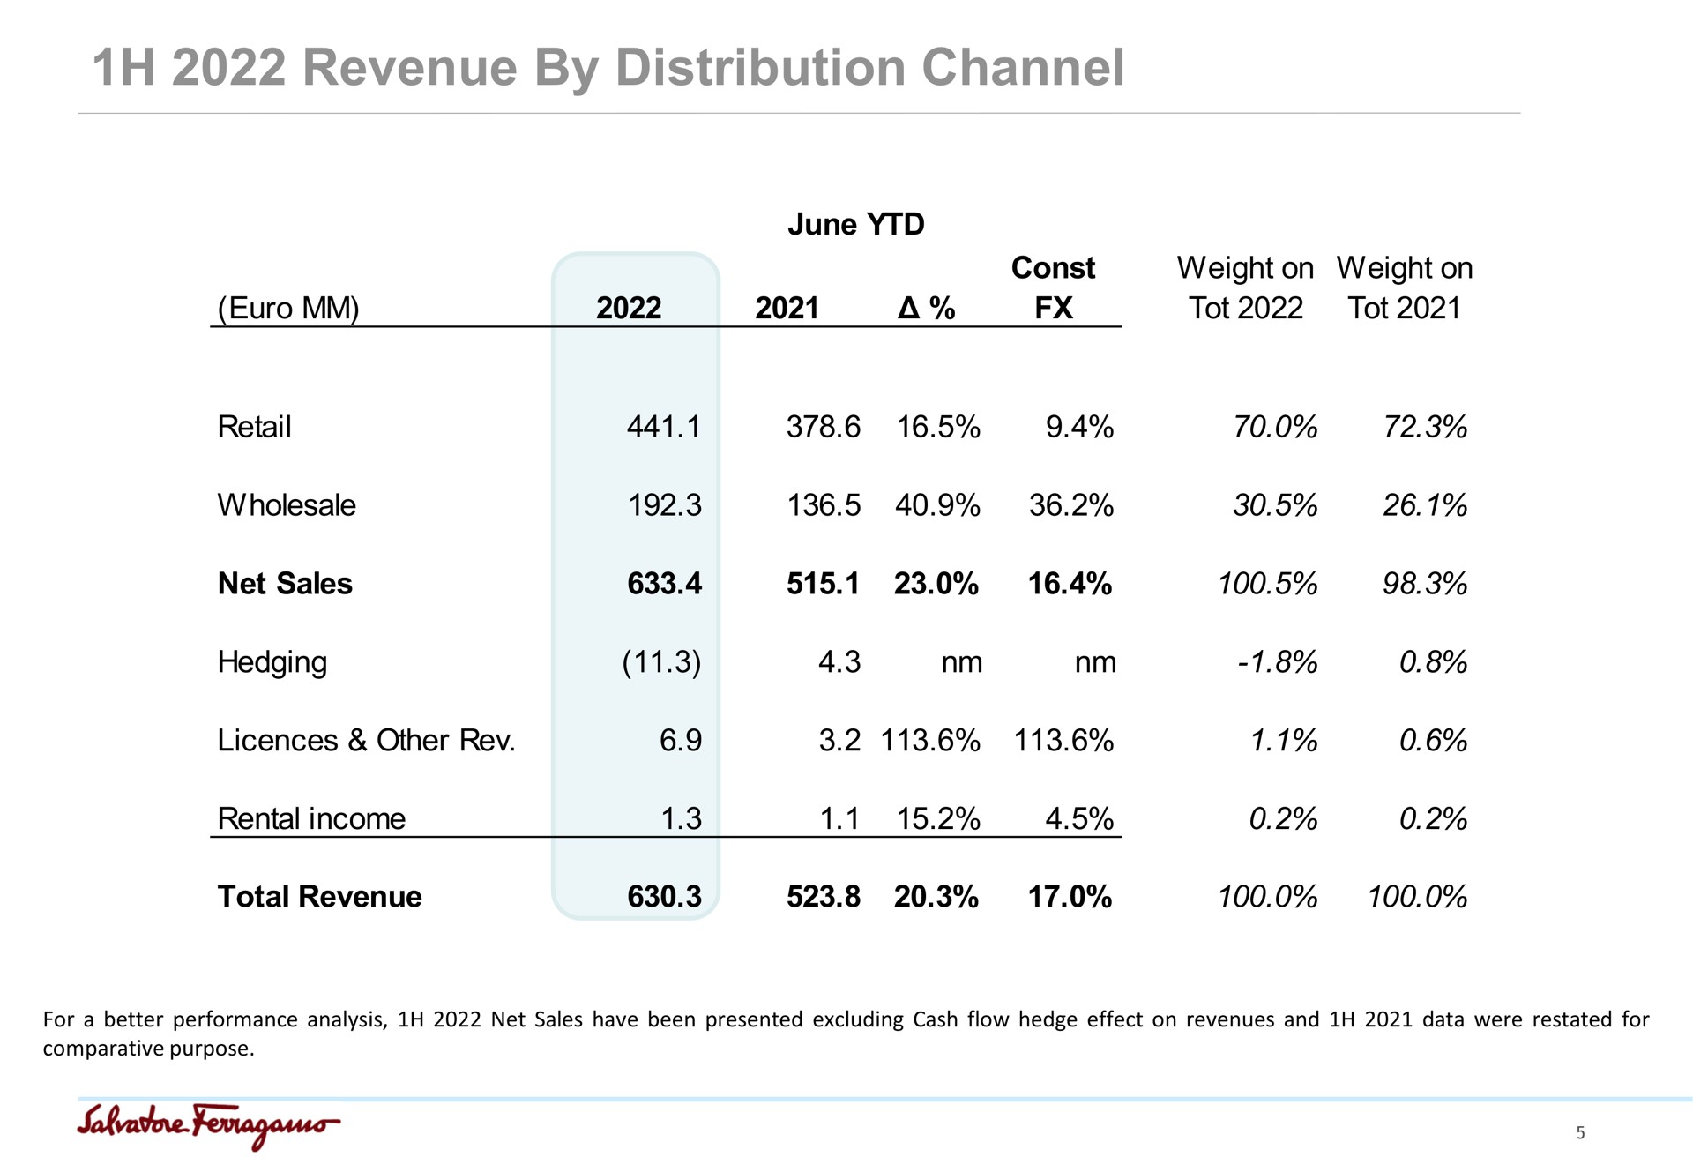
Task: Click Retail 2021 weight 72.3%
Action: pyautogui.click(x=1425, y=427)
